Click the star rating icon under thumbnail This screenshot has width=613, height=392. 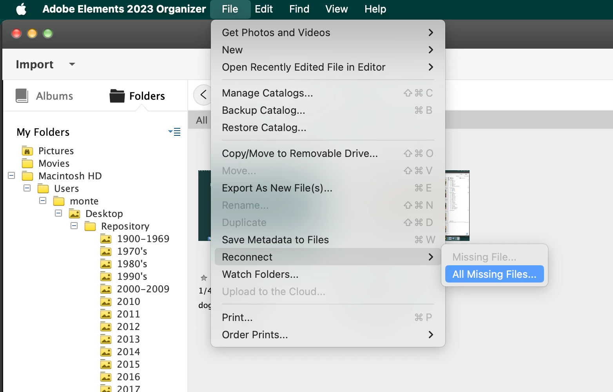204,278
